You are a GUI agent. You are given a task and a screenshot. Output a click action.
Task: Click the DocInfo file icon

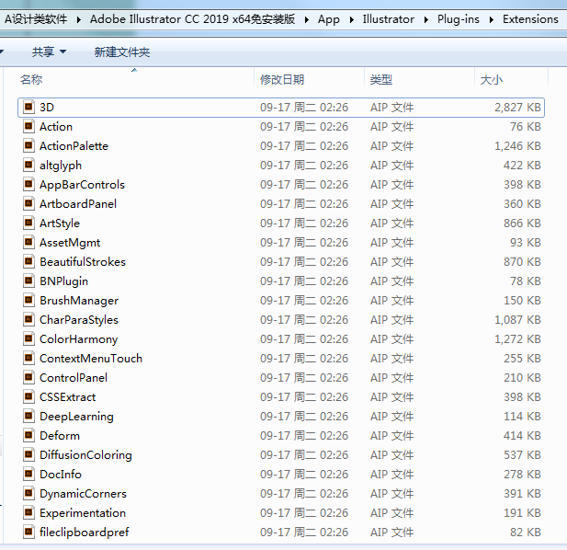tap(28, 474)
